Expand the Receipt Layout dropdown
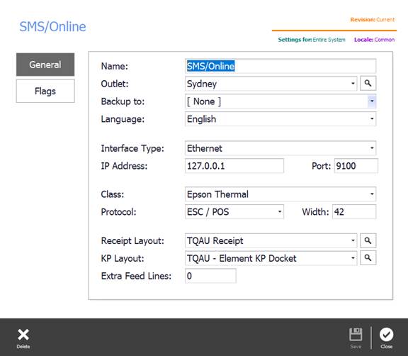Screen dimensions: 408x356 click(271, 240)
